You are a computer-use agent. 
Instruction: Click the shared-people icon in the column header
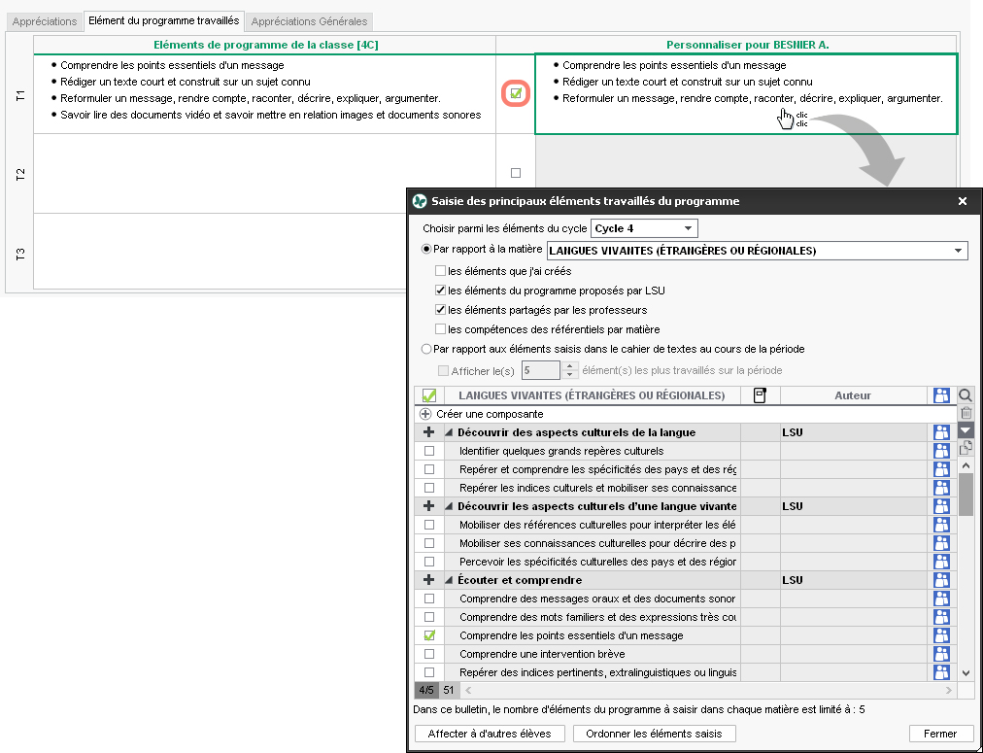[941, 395]
